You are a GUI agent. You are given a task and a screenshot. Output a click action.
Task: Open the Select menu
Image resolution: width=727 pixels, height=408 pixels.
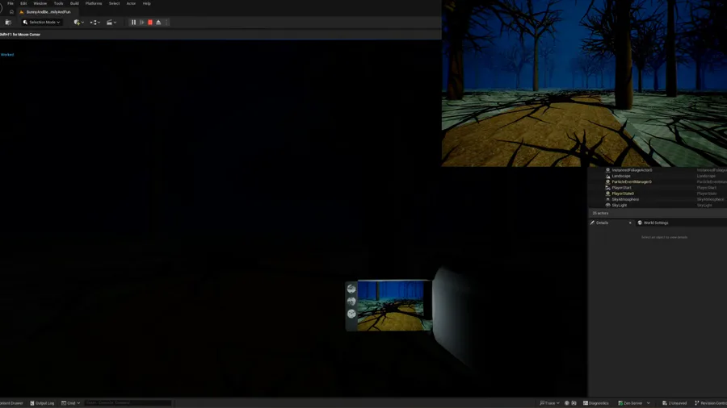coord(114,3)
